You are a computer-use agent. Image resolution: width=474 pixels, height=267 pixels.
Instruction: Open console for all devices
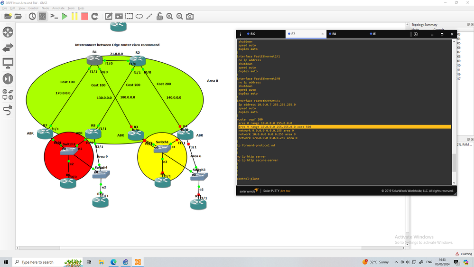click(x=54, y=16)
